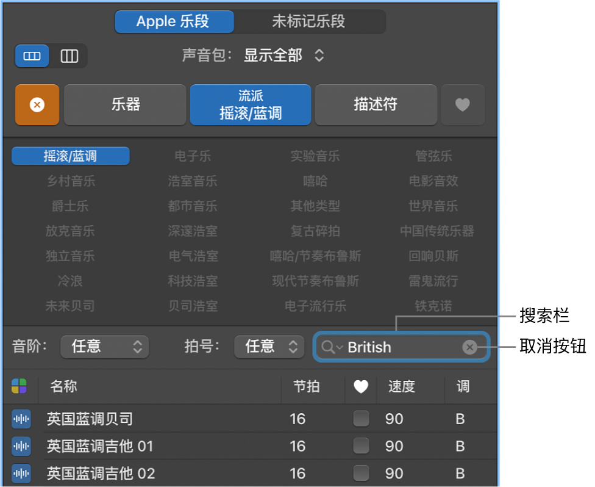Select the 冷浪 genre
The width and height of the screenshot is (595, 487).
71,281
